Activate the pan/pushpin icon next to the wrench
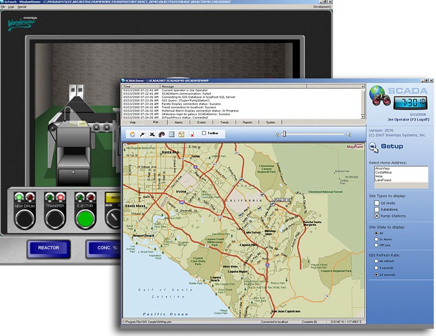This screenshot has height=336, width=436. pyautogui.click(x=152, y=135)
